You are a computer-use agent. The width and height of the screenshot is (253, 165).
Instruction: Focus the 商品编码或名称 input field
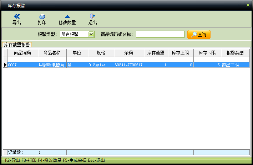point(160,34)
